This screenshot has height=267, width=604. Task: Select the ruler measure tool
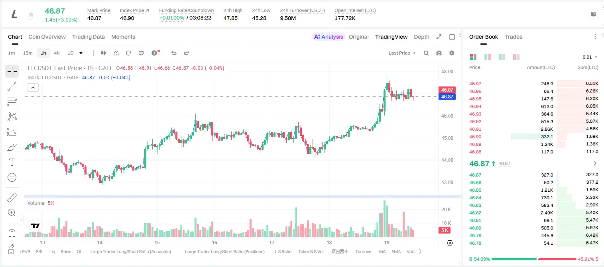pyautogui.click(x=12, y=198)
